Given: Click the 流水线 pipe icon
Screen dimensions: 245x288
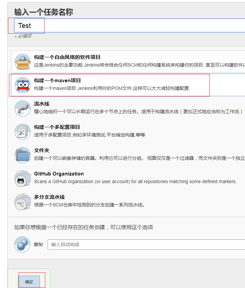Looking at the screenshot, I should click(x=23, y=109).
